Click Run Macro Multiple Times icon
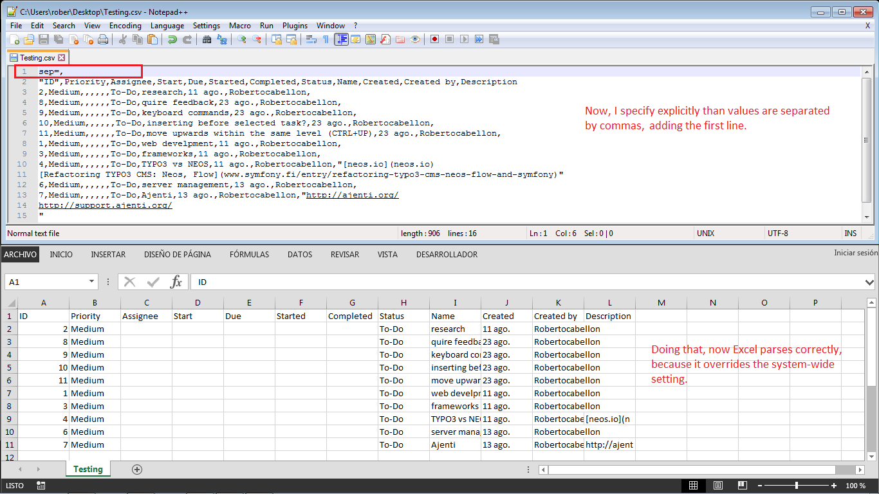879x494 pixels. pyautogui.click(x=479, y=39)
